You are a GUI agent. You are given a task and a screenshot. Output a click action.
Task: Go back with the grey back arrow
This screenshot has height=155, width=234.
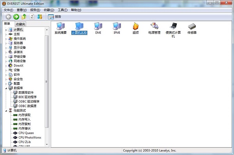point(8,17)
